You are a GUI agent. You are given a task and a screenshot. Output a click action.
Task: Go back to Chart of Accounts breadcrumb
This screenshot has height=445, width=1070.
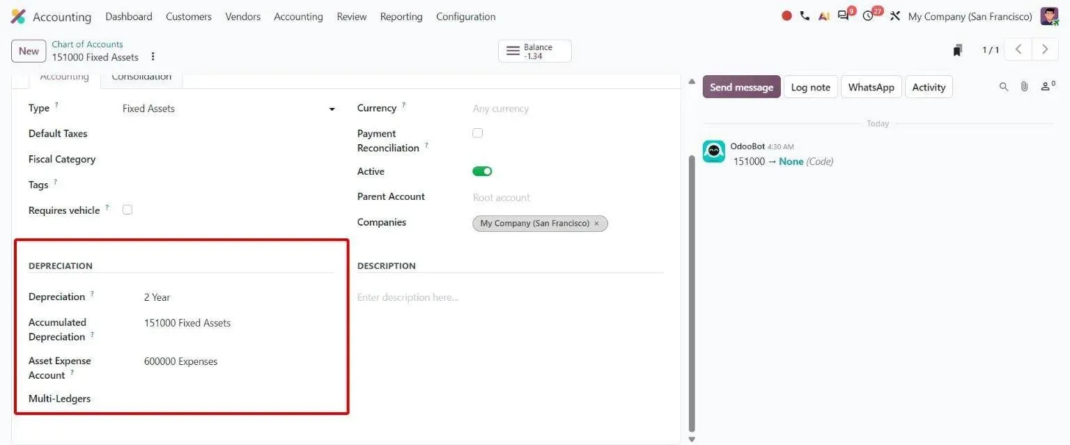[x=87, y=44]
